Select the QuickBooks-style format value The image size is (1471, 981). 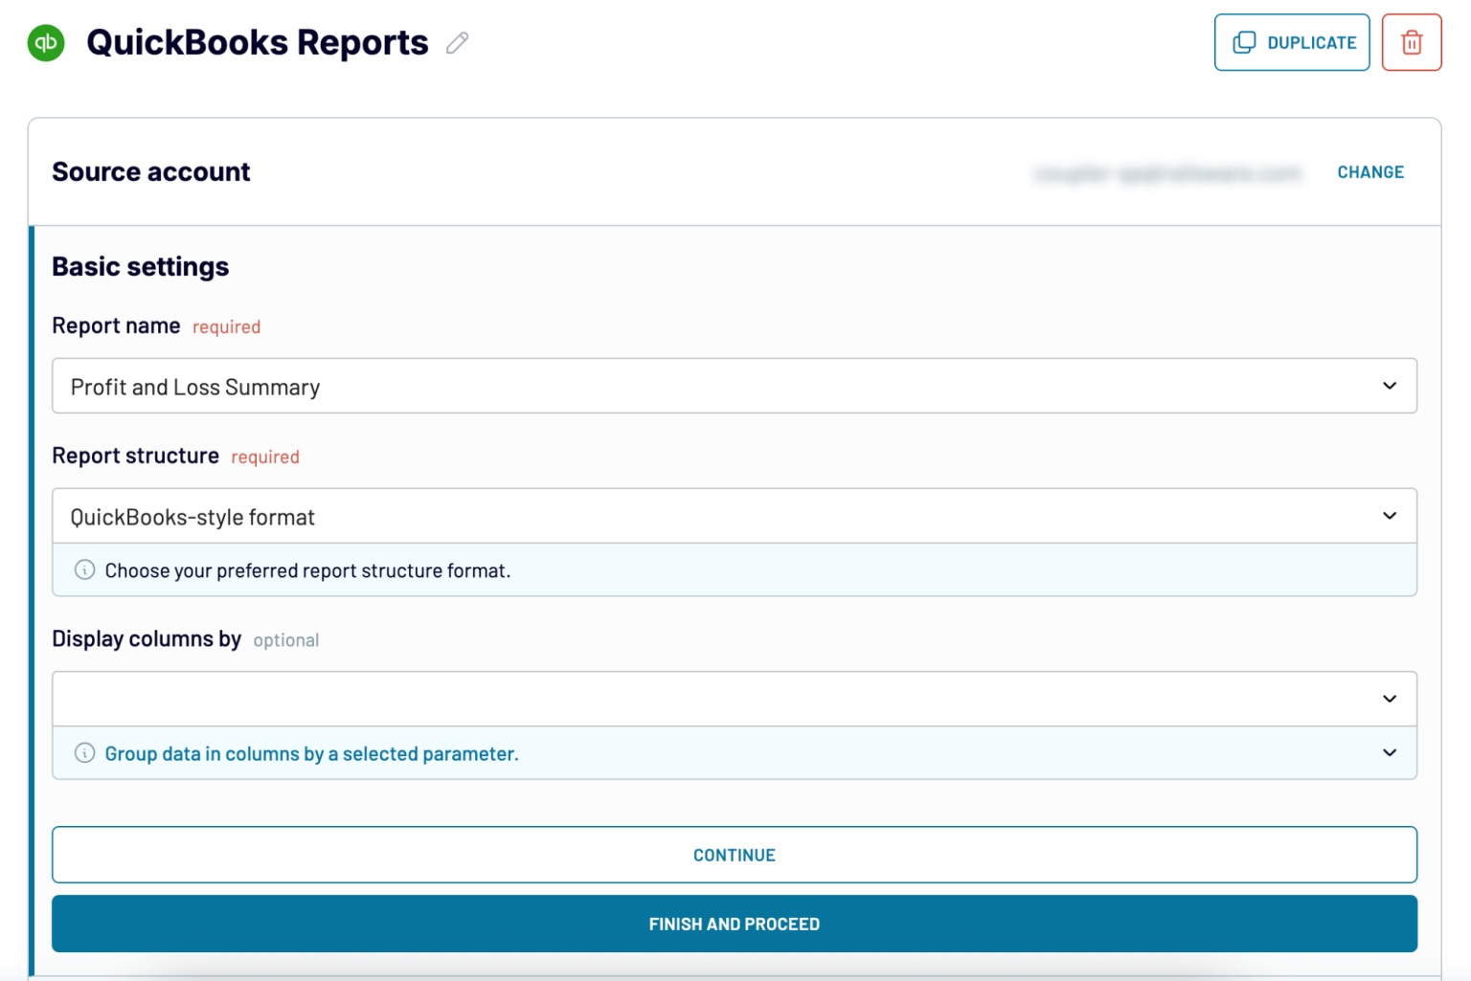click(192, 516)
